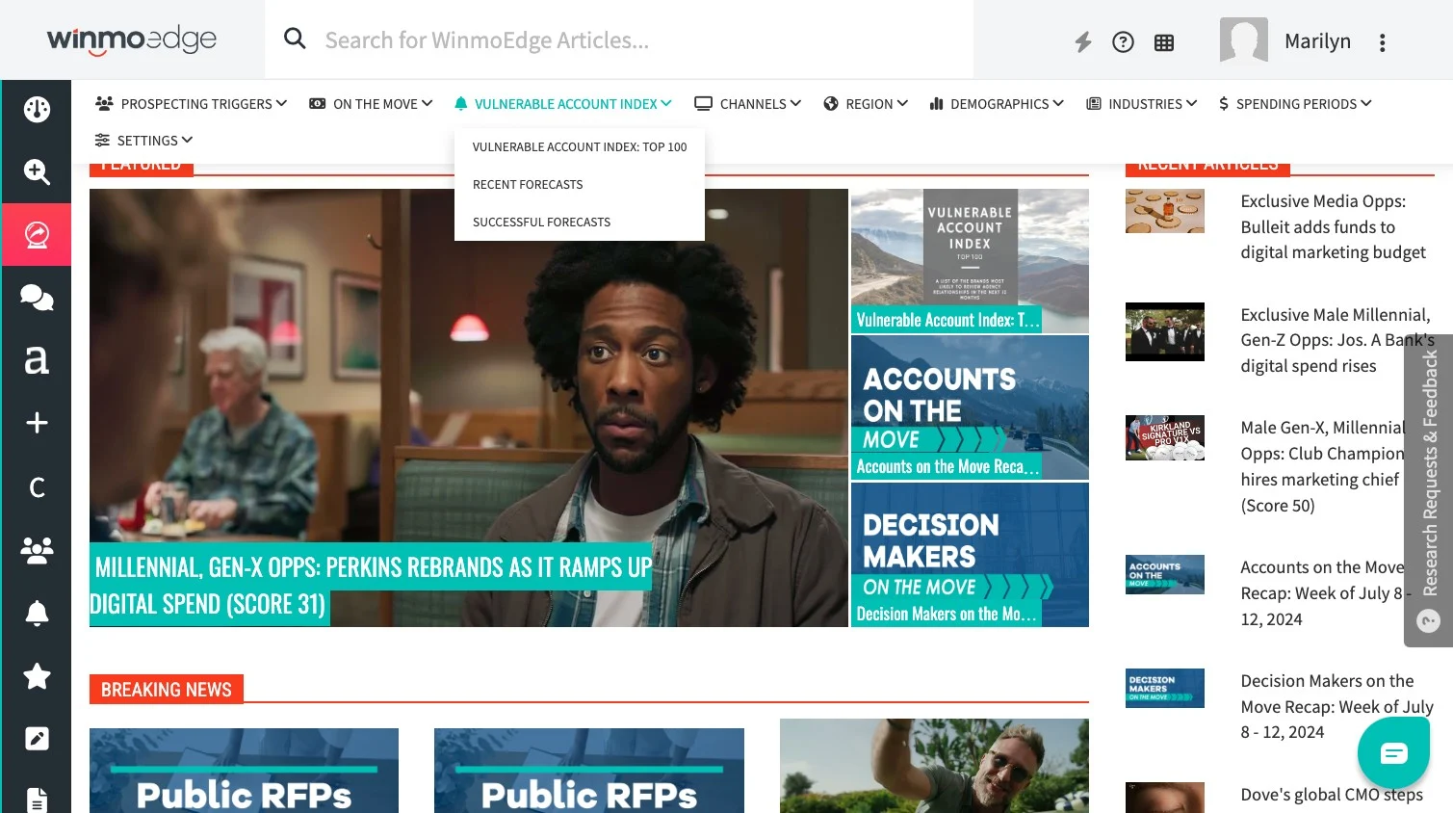Click the Marilyn username label
This screenshot has width=1453, height=813.
1317,41
